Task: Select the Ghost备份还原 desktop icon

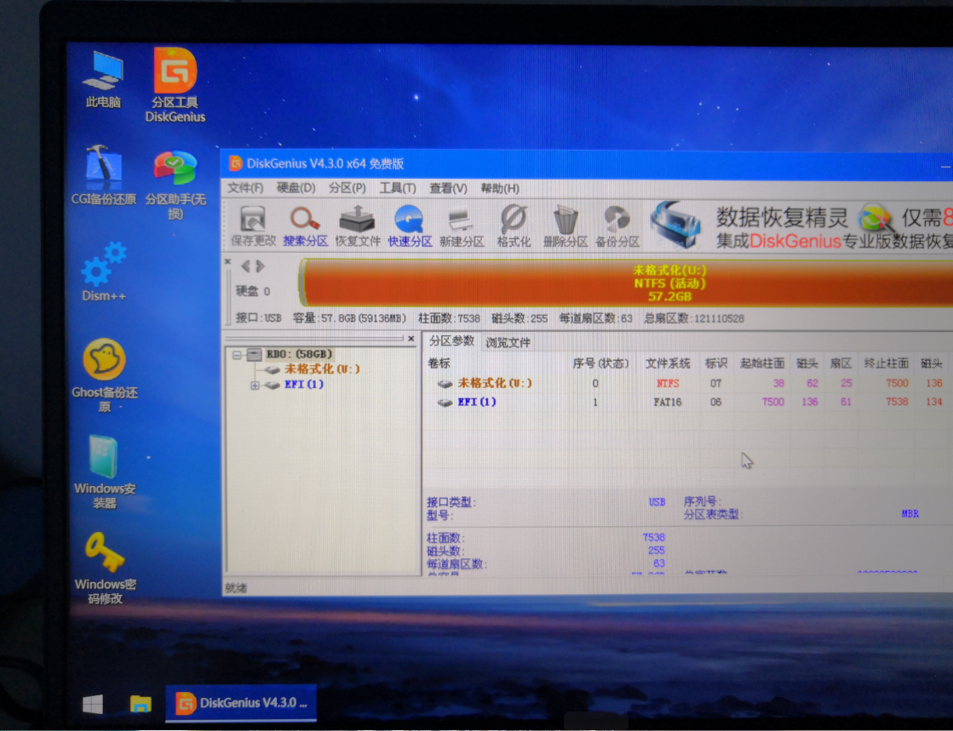Action: (105, 375)
